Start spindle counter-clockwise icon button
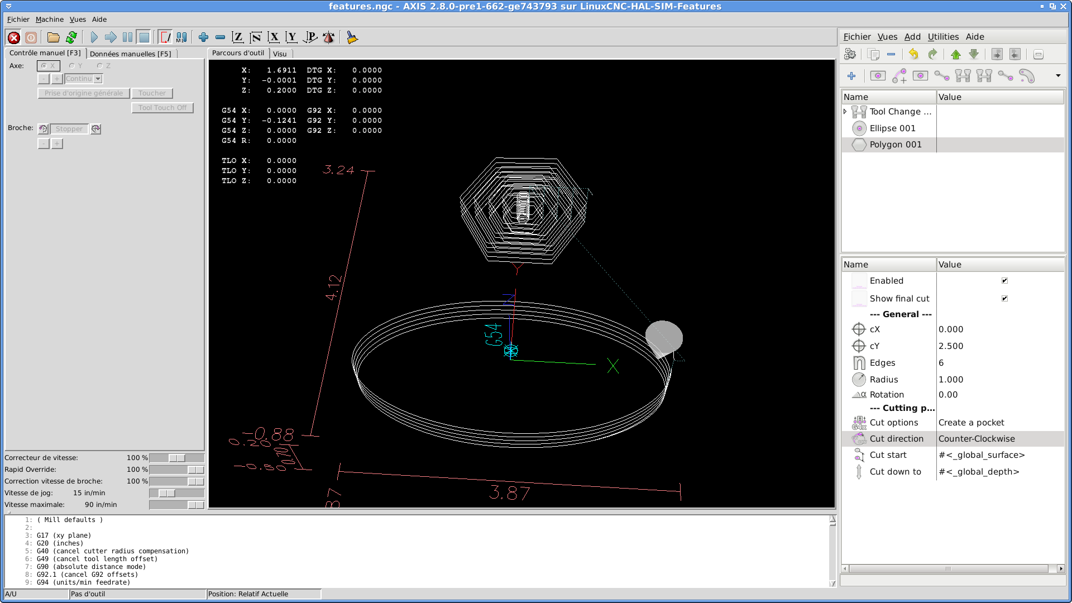 tap(44, 129)
